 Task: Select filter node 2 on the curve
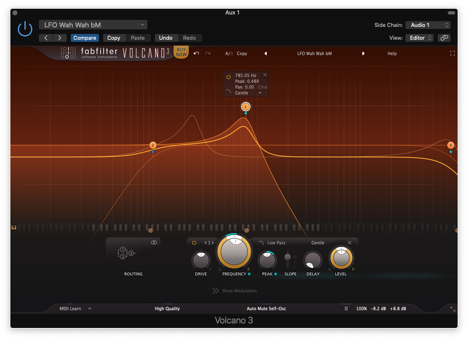click(153, 145)
